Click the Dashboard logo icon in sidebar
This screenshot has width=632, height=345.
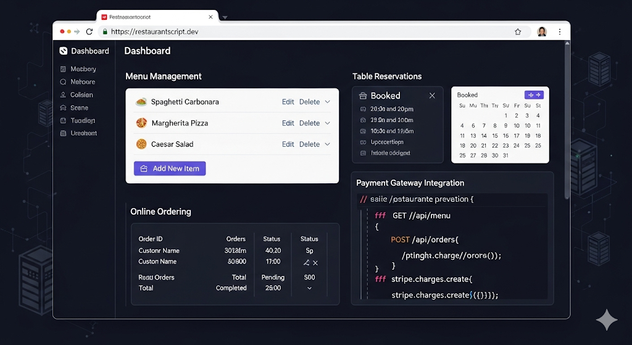click(x=64, y=51)
